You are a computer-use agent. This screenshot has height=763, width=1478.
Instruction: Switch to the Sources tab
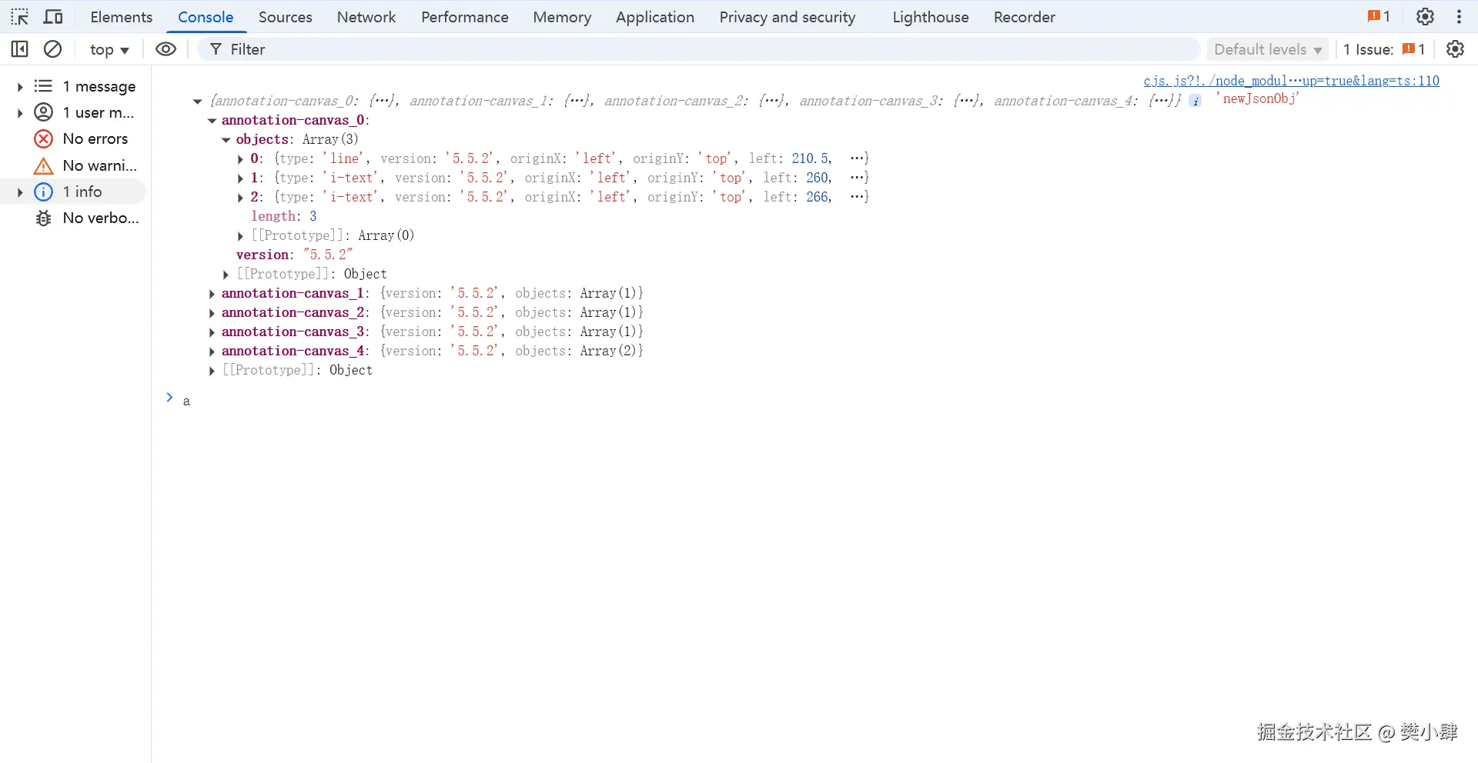point(285,17)
